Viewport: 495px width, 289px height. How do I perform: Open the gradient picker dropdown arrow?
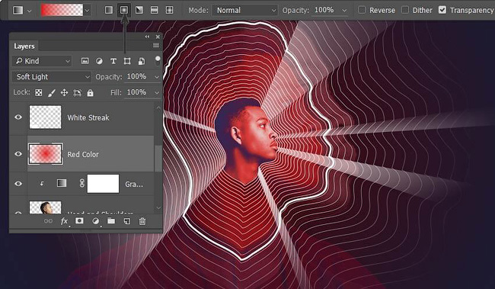(x=87, y=11)
